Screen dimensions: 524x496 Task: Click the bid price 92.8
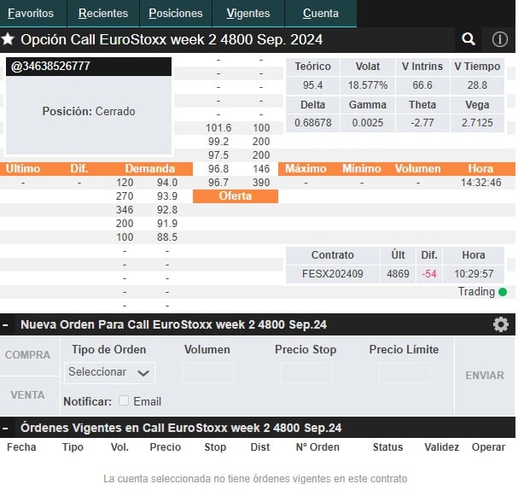click(169, 212)
